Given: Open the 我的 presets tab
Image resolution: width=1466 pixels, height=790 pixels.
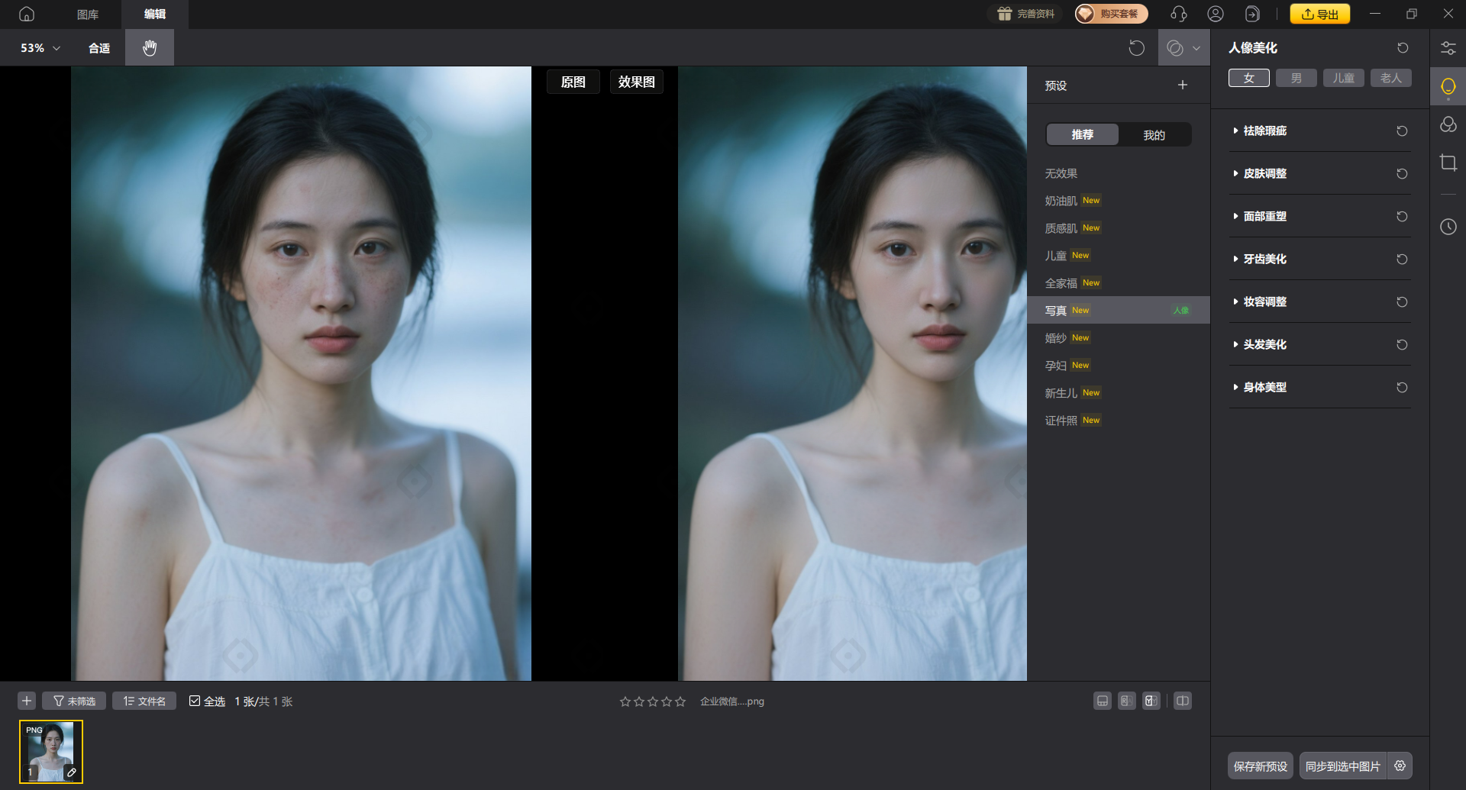Looking at the screenshot, I should [1154, 135].
